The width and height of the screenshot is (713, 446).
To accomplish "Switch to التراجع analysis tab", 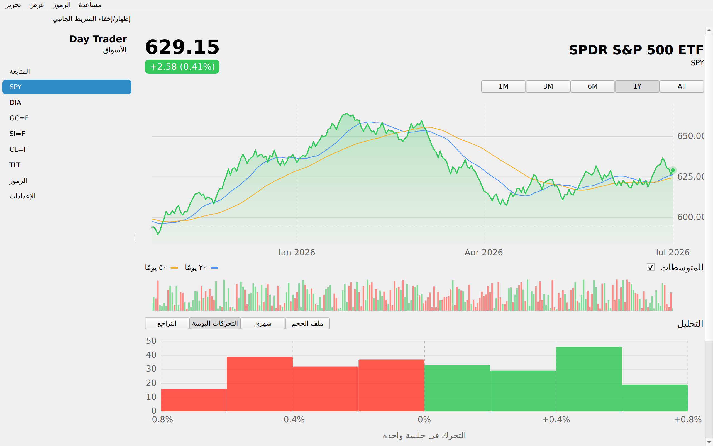I will [167, 323].
